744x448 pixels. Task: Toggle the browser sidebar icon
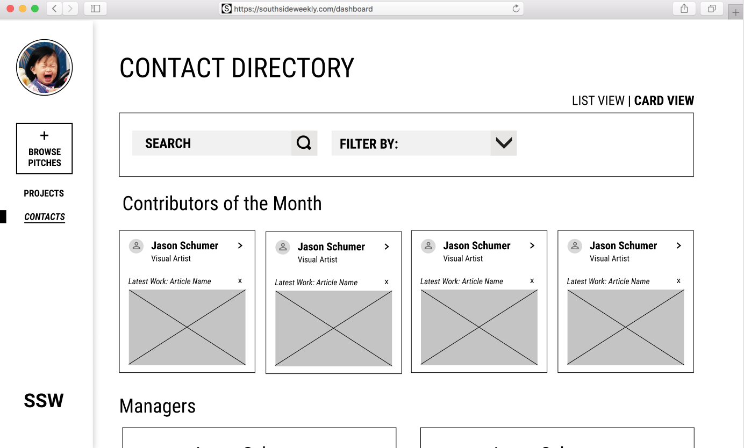[95, 9]
